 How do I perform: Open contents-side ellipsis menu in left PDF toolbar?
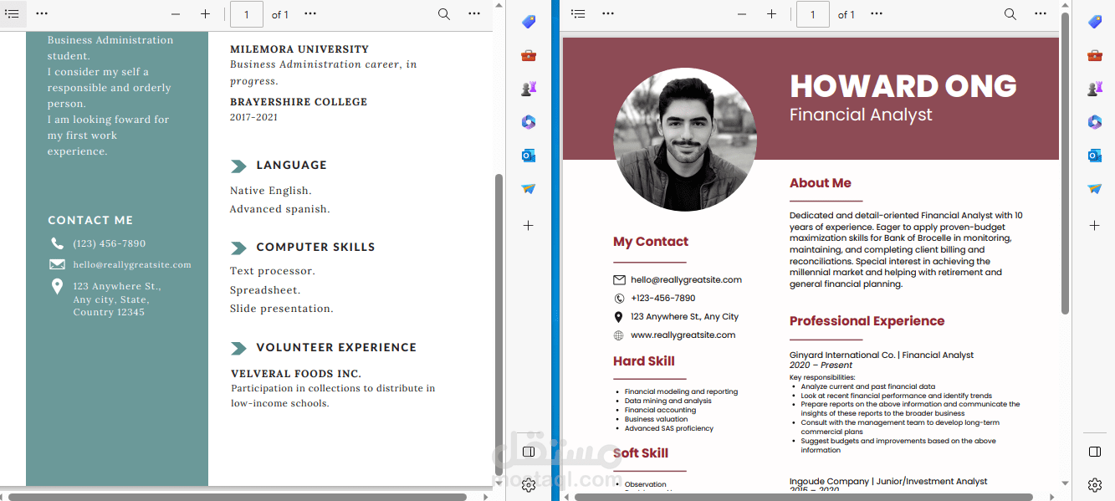[42, 14]
